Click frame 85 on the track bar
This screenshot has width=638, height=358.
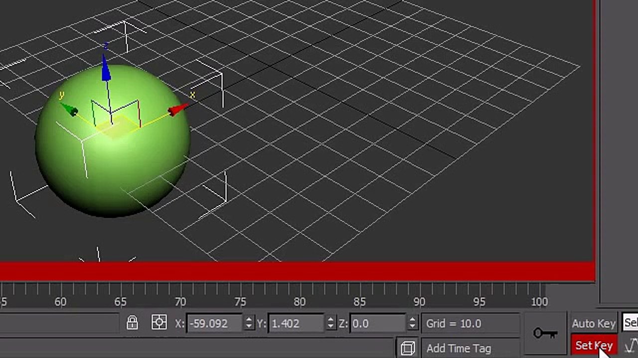click(x=359, y=302)
